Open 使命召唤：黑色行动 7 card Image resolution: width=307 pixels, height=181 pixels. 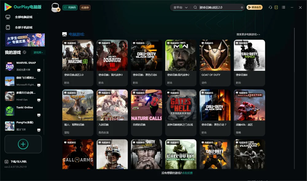(215, 113)
